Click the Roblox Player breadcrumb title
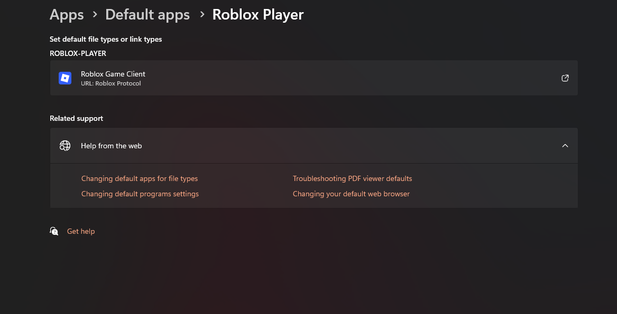The width and height of the screenshot is (617, 314). pos(258,15)
